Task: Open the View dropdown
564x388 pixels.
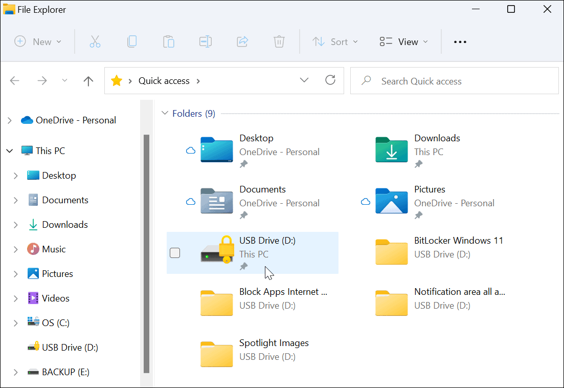Action: click(x=403, y=41)
